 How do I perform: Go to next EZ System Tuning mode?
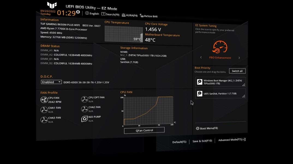[239, 58]
